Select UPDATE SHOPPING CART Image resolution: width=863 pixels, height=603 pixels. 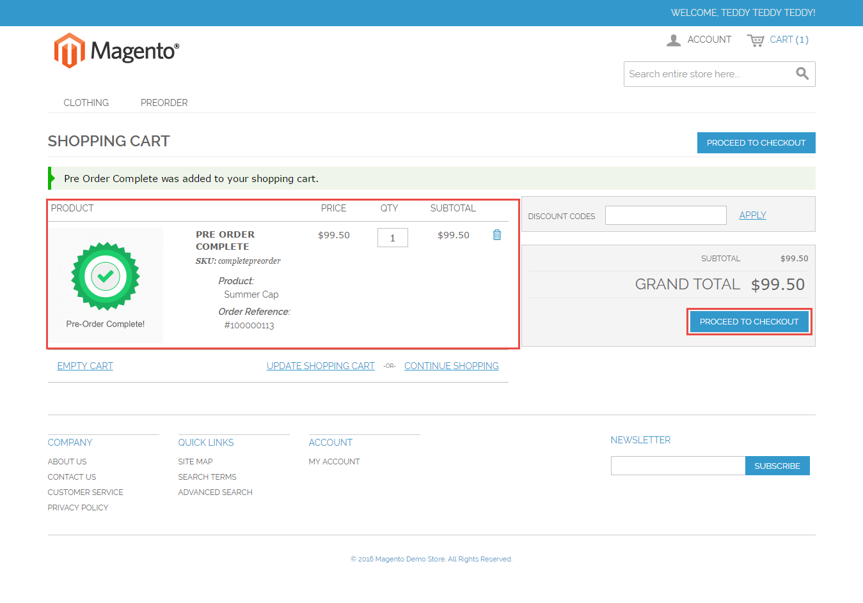(321, 365)
